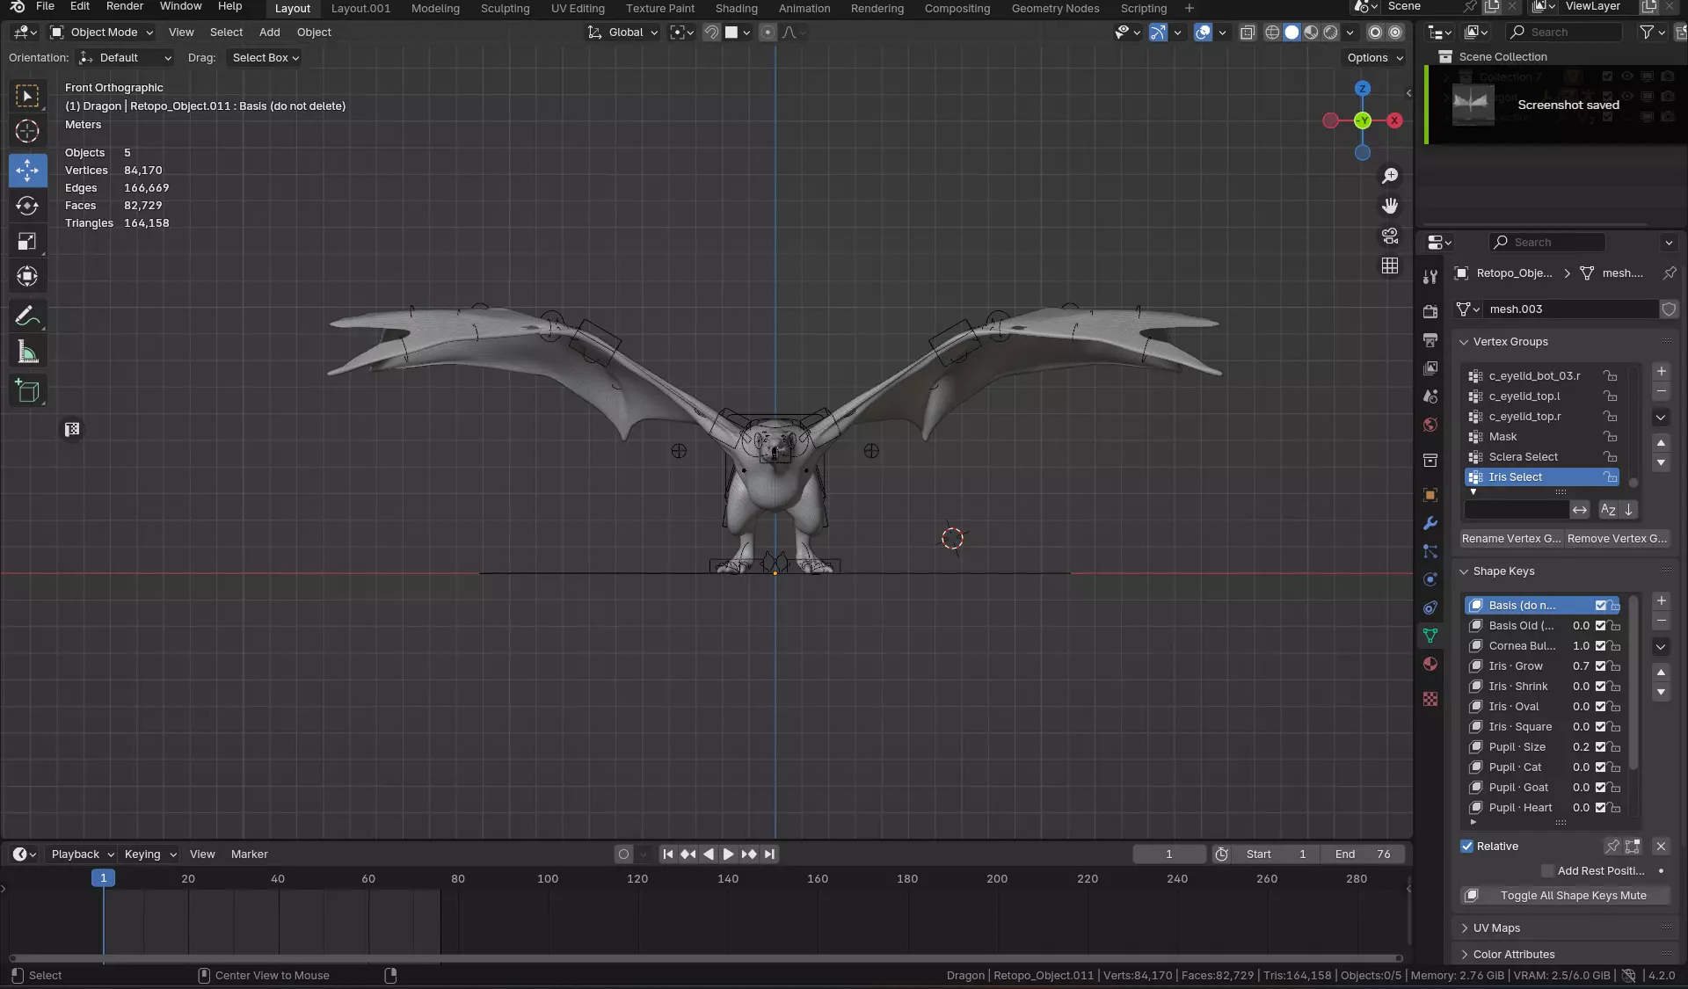Enable the Add Rest Position checkbox

(1548, 870)
